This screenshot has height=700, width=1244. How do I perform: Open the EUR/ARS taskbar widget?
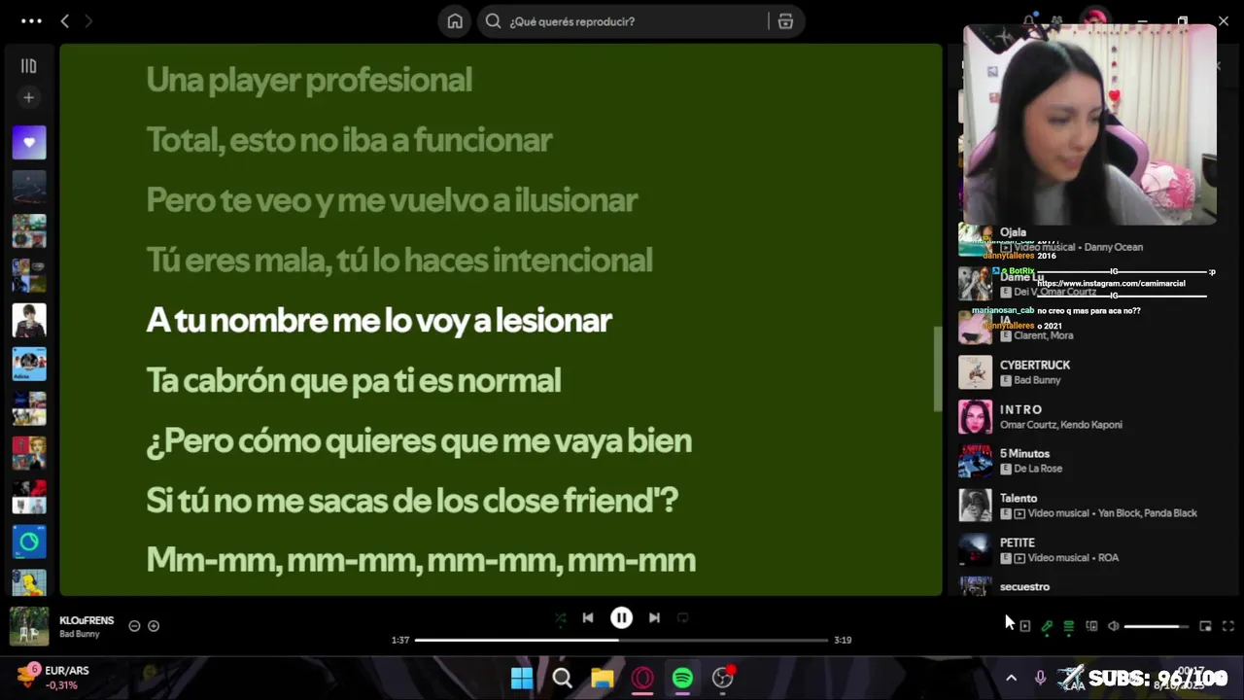(53, 677)
